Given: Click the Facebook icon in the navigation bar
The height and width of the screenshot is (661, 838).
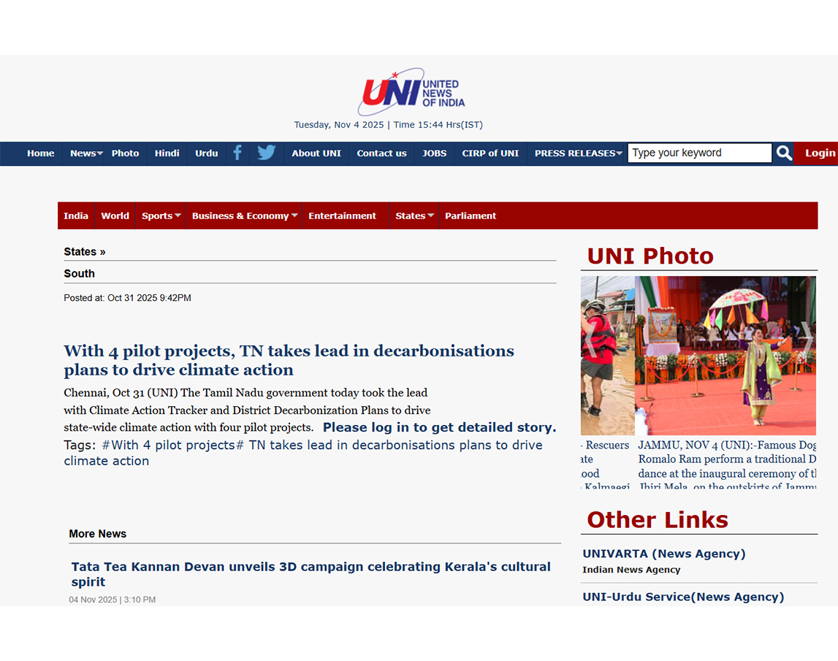Looking at the screenshot, I should (237, 153).
